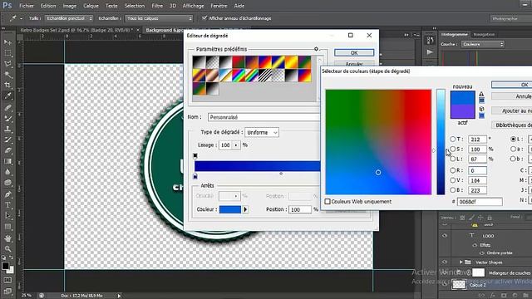The image size is (532, 299).
Task: Select the Healing Brush tool
Action: coord(7,108)
